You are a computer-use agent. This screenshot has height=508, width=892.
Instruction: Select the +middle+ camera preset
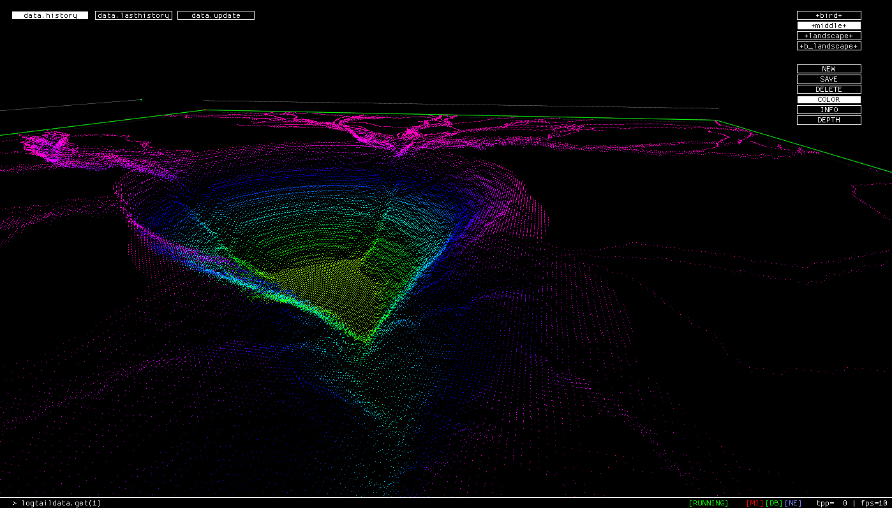coord(828,25)
